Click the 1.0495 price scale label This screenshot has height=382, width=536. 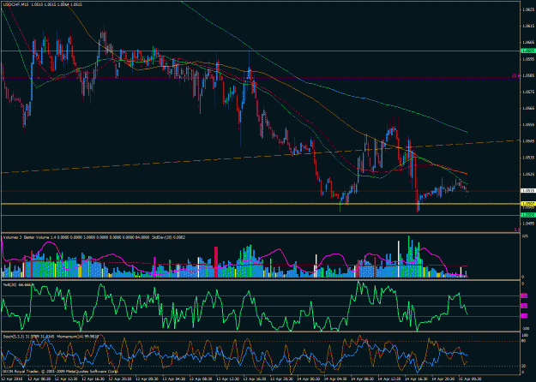click(528, 224)
